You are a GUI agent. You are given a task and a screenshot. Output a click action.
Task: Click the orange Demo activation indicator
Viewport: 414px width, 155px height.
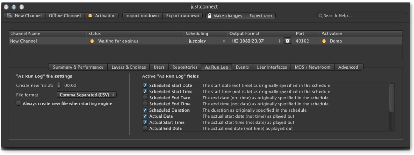click(324, 41)
